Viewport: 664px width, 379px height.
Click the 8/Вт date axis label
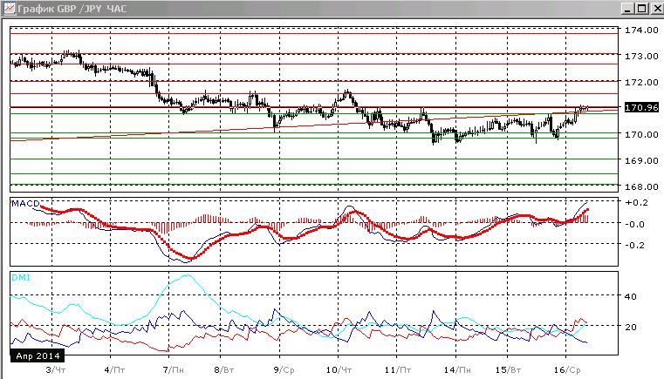click(224, 370)
